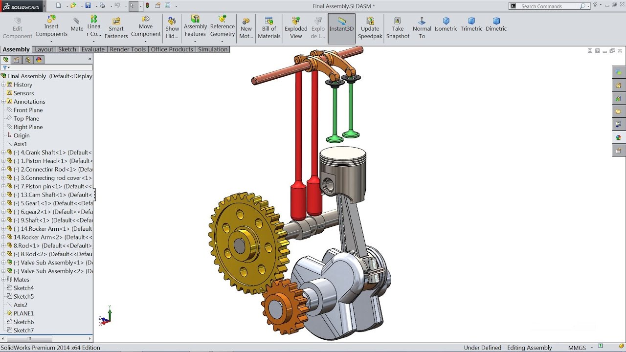Switch to Trimetric view

pos(471,24)
